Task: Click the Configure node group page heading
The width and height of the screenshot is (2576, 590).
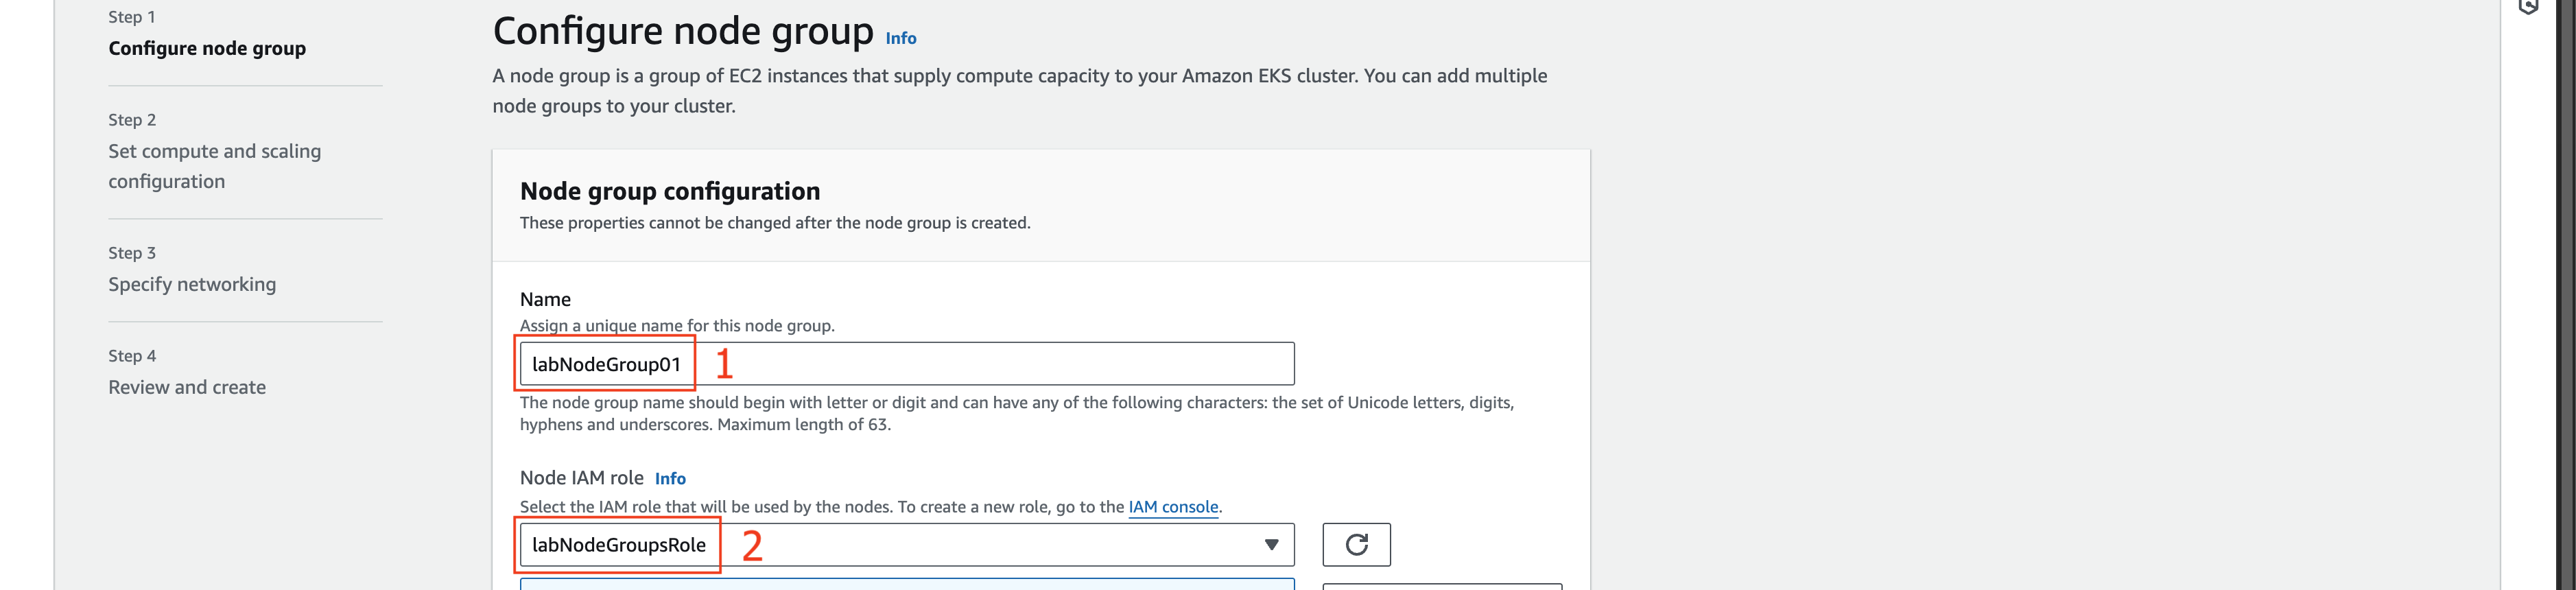Action: point(683,32)
